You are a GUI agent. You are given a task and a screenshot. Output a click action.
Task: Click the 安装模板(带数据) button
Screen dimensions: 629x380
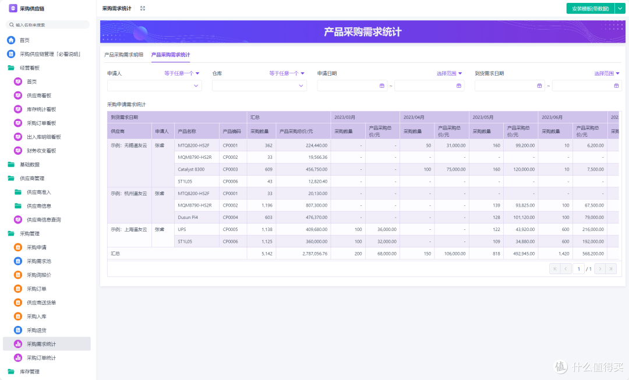click(x=591, y=8)
